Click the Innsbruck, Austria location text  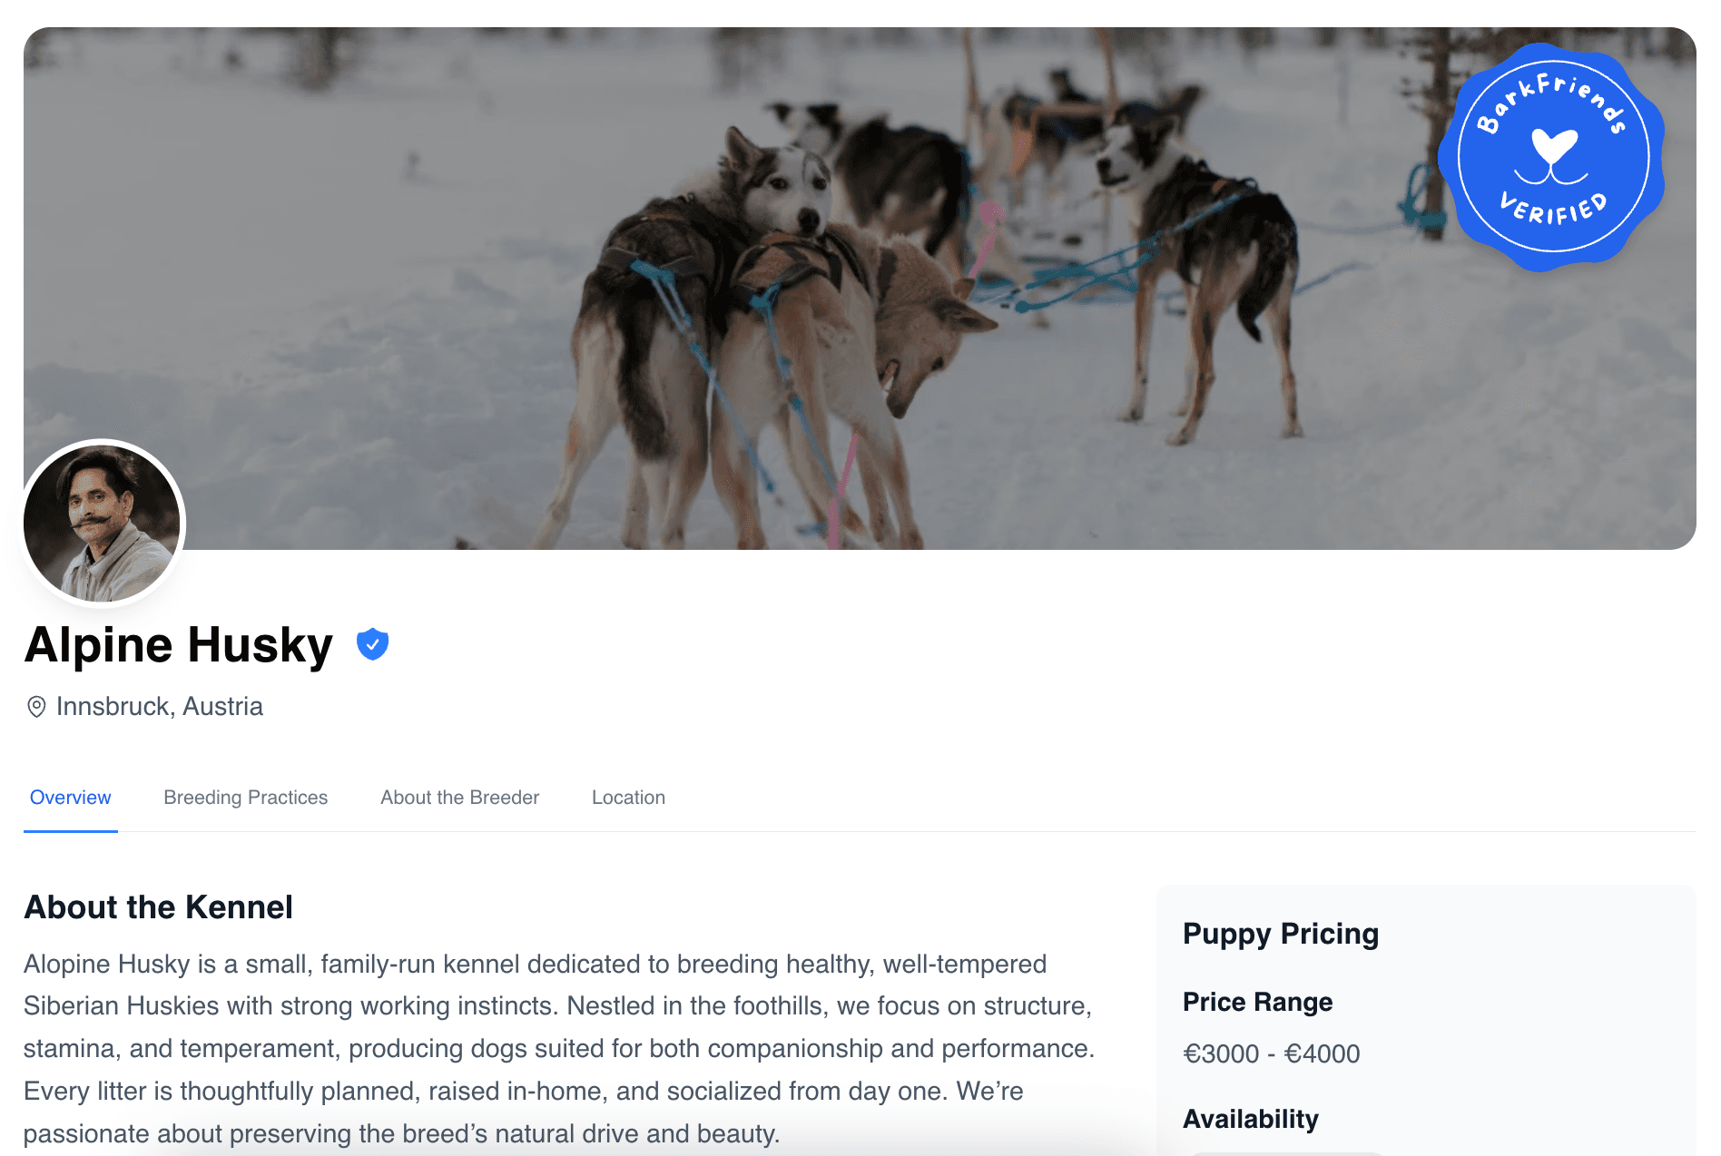pos(160,707)
